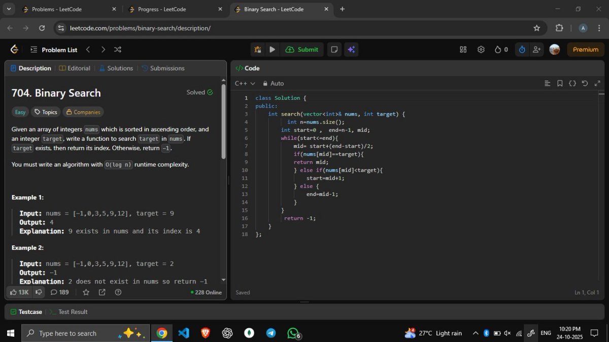
Task: Open a new browser tab
Action: (342, 9)
